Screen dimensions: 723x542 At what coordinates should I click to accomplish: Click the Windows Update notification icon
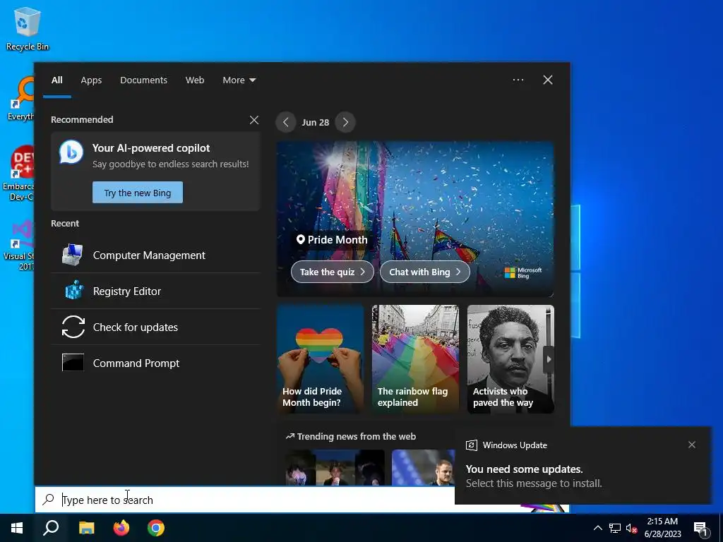pyautogui.click(x=471, y=445)
